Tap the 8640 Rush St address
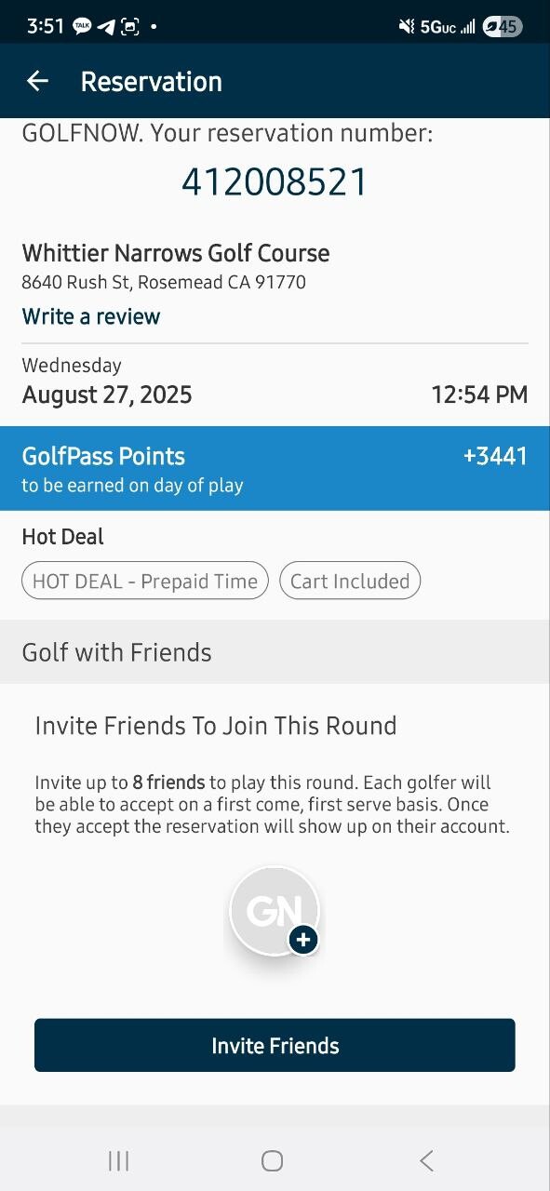Screen dimensions: 550x1191 pos(164,282)
